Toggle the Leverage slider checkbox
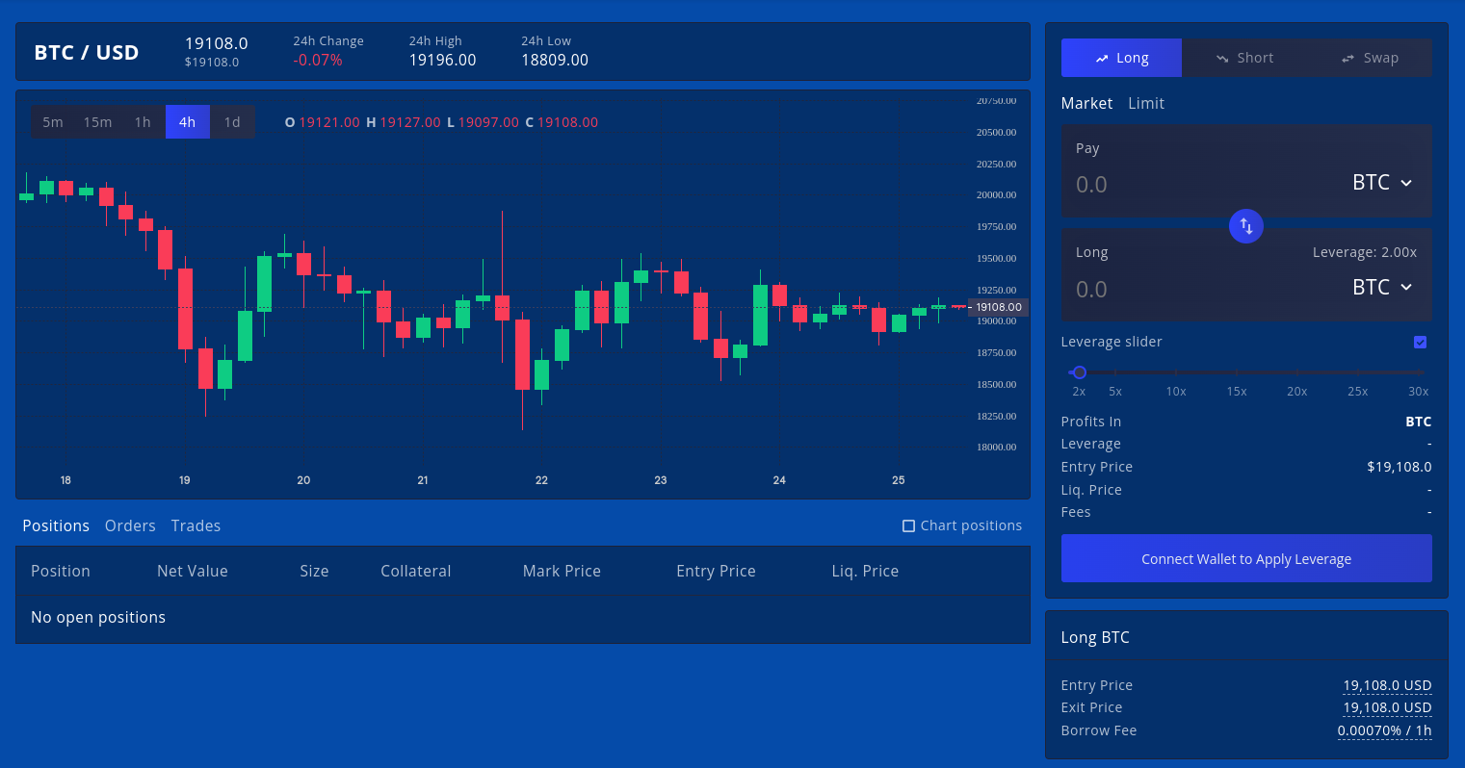 (x=1420, y=342)
